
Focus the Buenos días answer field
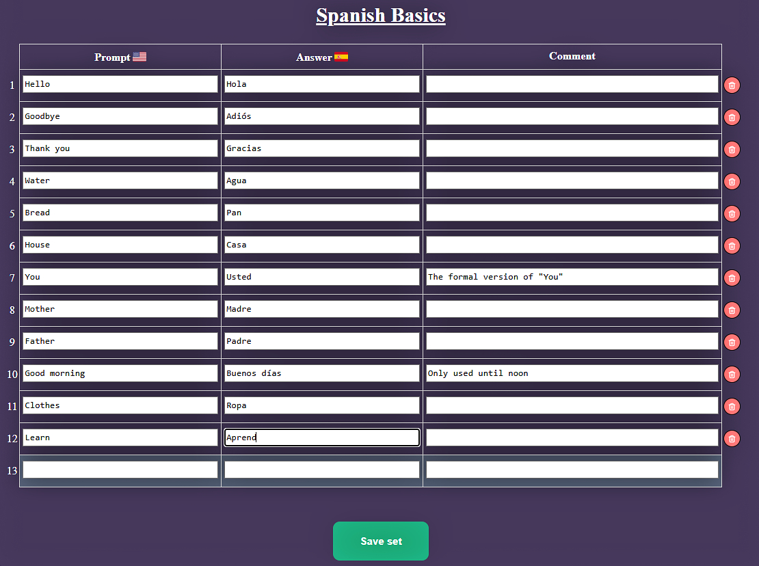tap(322, 373)
